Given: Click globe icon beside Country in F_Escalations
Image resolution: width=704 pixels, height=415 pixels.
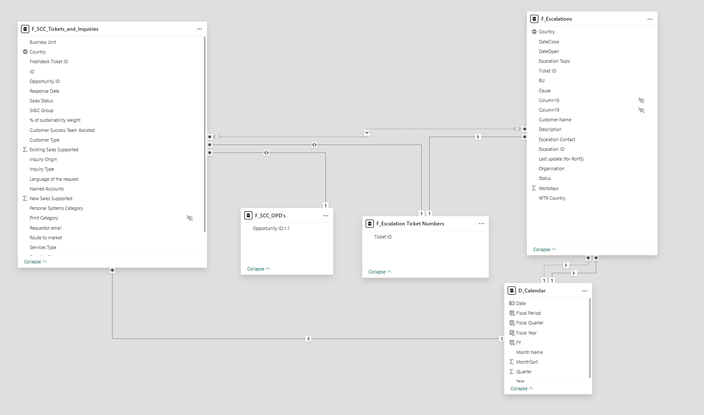Looking at the screenshot, I should point(534,32).
